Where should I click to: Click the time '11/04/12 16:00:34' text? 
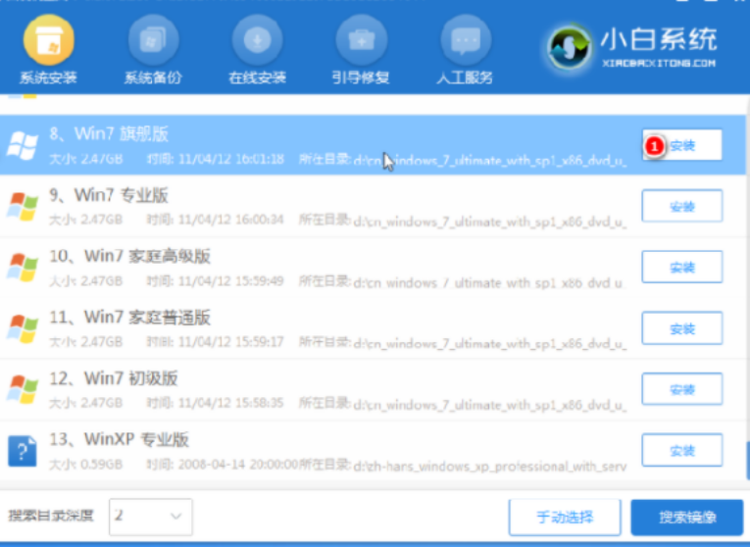(x=231, y=220)
